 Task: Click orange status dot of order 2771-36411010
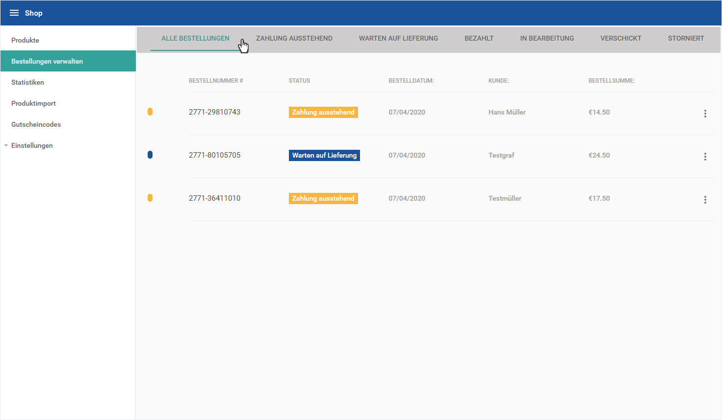[150, 198]
